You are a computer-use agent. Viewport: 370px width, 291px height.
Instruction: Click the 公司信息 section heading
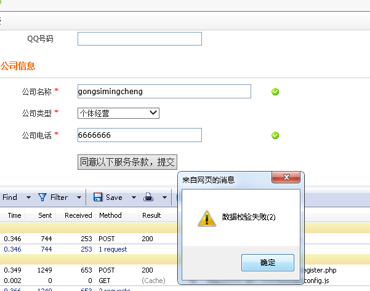pyautogui.click(x=18, y=66)
